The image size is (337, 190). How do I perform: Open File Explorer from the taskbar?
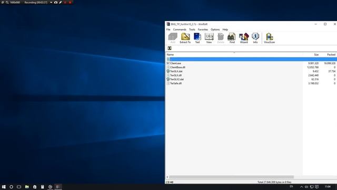pyautogui.click(x=27, y=187)
